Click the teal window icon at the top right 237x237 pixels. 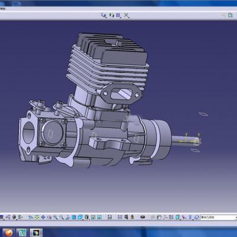[230, 15]
